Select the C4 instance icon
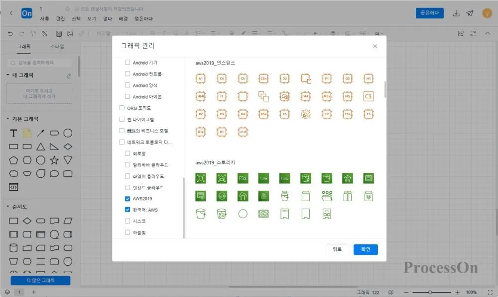498x297 pixels. [222, 78]
